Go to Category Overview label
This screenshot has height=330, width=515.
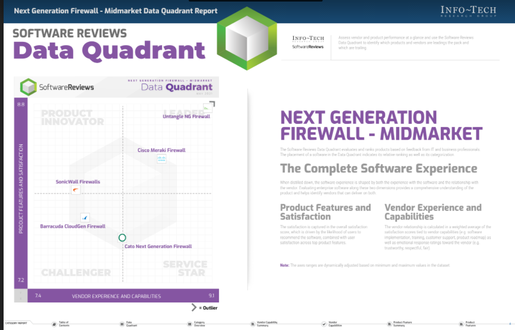199,324
